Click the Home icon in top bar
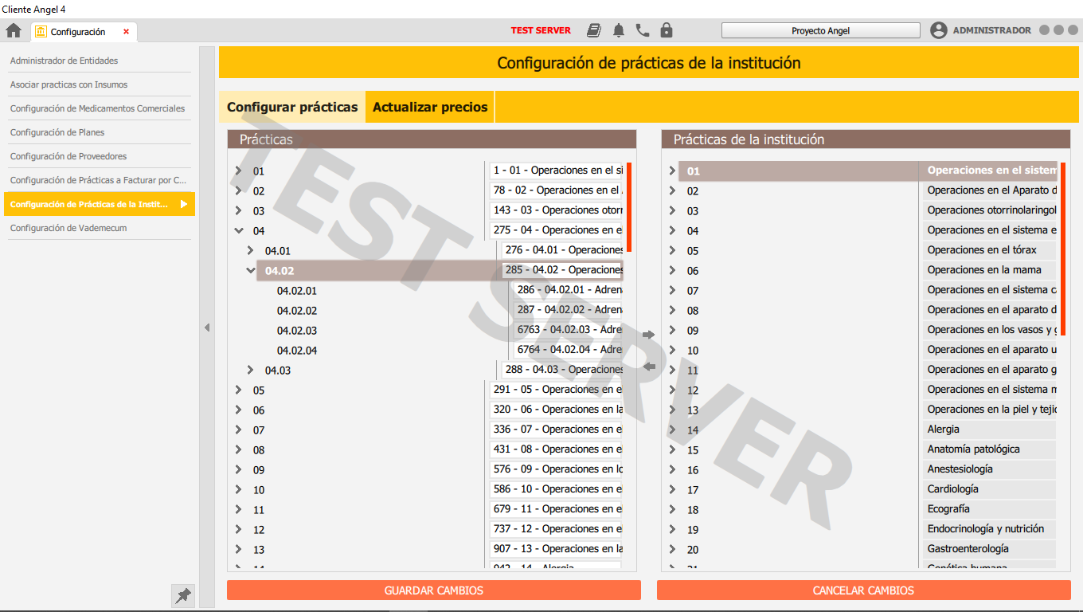Image resolution: width=1083 pixels, height=612 pixels. tap(14, 31)
